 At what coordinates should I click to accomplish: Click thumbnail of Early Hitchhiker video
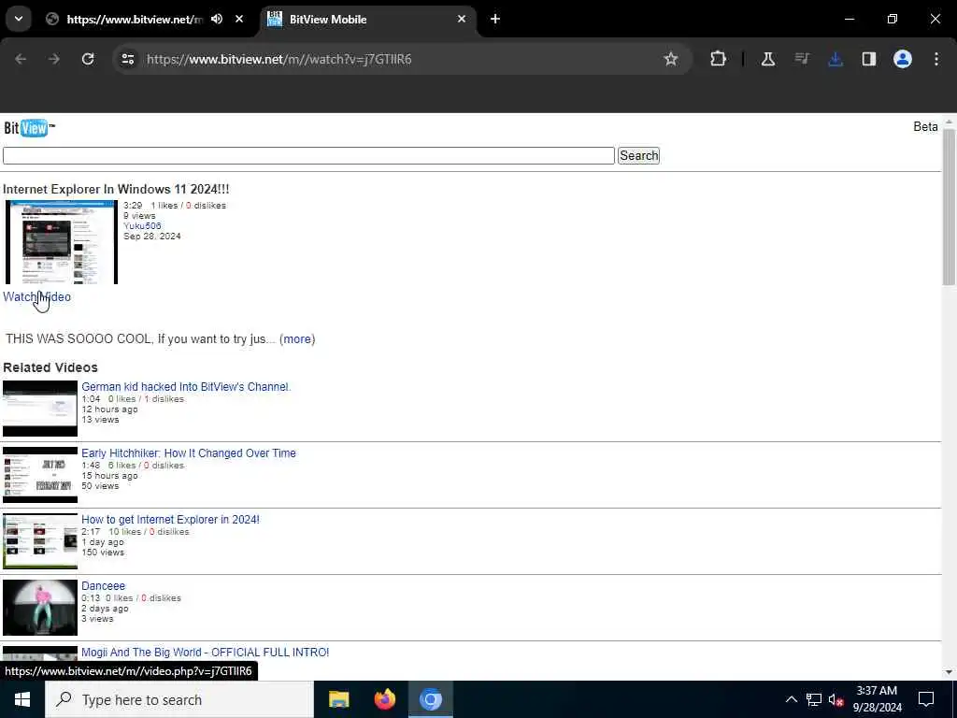[40, 475]
